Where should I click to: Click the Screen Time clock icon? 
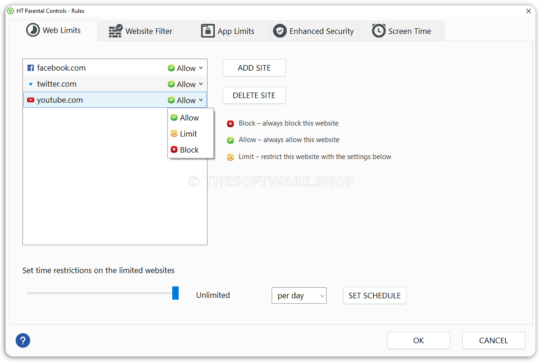378,31
